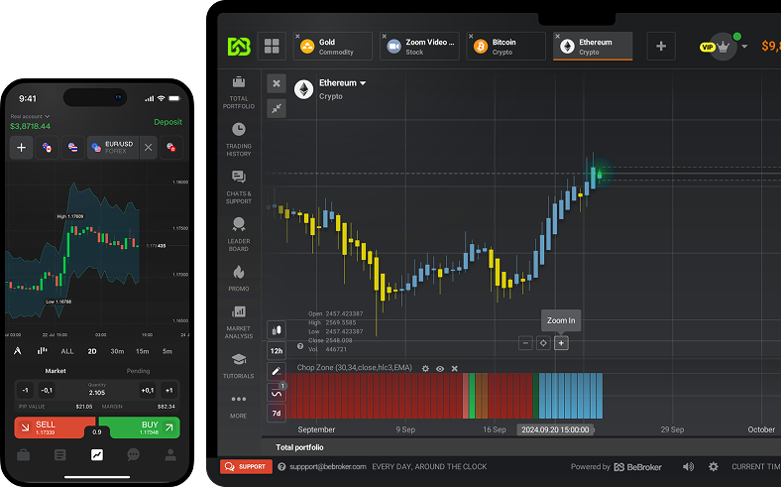Select the ALL timeframe on phone
The height and width of the screenshot is (487, 781).
coord(67,351)
